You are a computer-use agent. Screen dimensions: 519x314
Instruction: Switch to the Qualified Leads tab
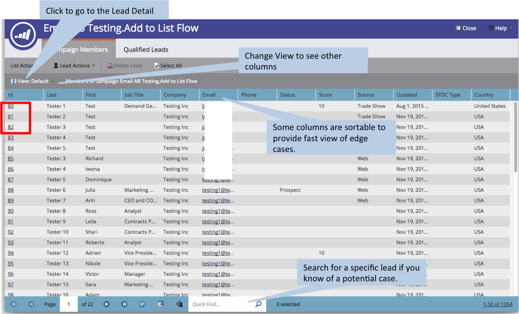[146, 50]
